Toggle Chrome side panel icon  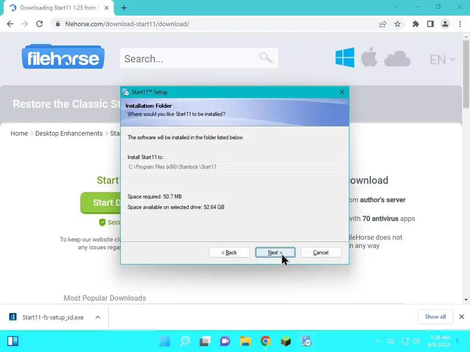[431, 24]
